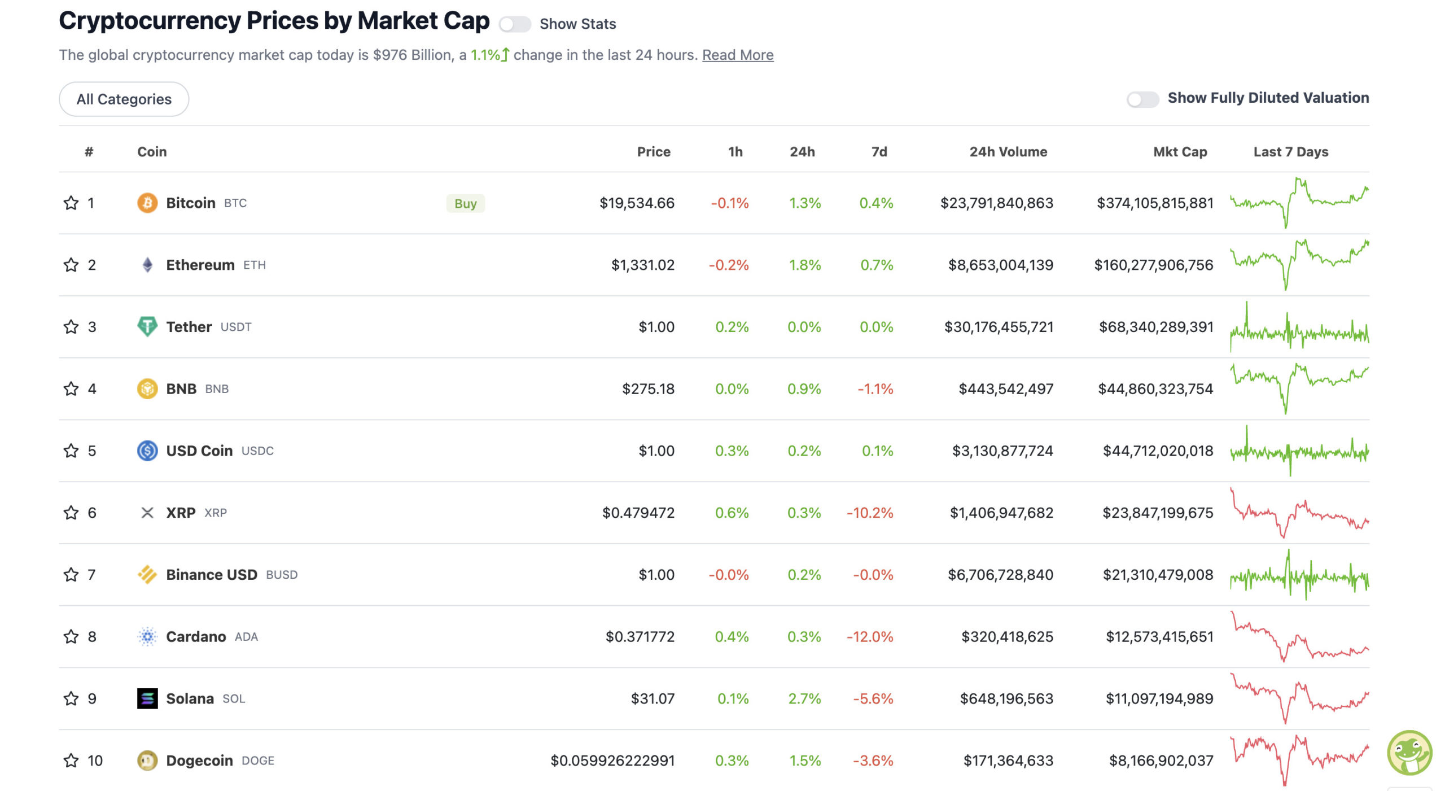Star Dogecoin as a favorite
The width and height of the screenshot is (1445, 791).
coord(71,761)
